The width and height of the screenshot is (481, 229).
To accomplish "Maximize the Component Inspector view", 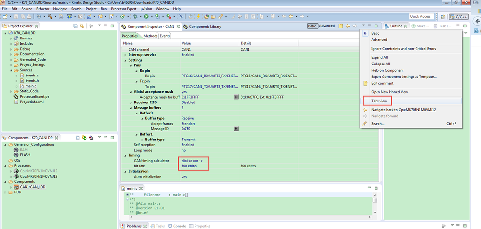I will (x=376, y=26).
